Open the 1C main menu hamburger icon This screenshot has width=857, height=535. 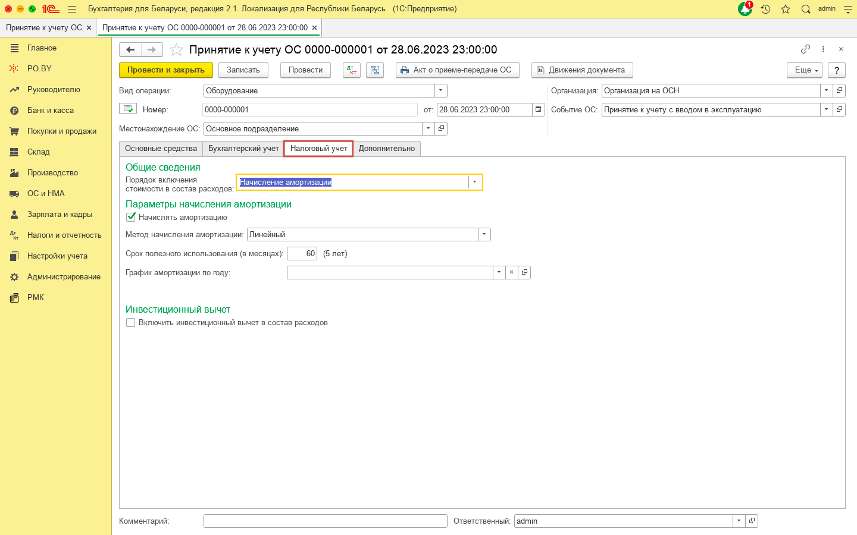(72, 9)
